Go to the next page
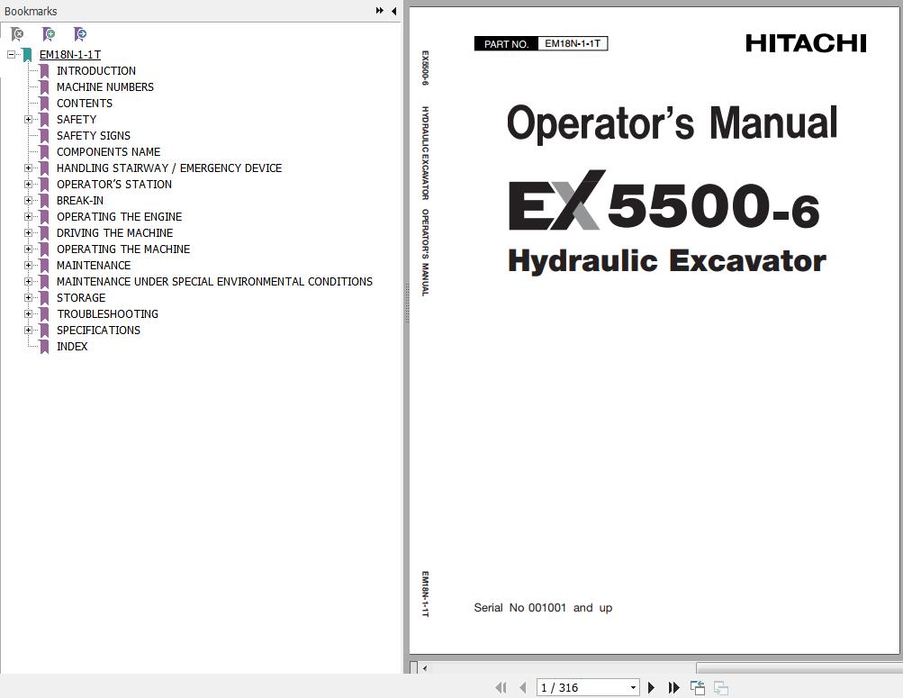Image resolution: width=903 pixels, height=698 pixels. click(x=651, y=687)
